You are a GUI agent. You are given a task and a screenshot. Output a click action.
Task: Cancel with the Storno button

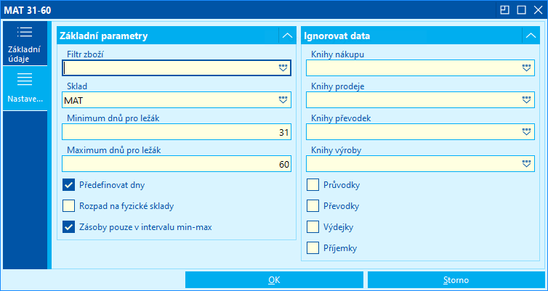(456, 279)
